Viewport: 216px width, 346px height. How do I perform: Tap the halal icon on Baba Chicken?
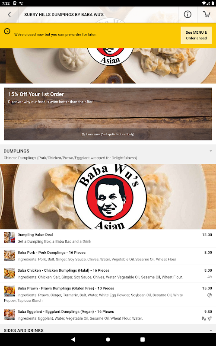pyautogui.click(x=210, y=277)
